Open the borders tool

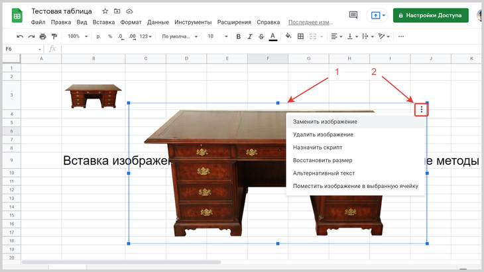[300, 36]
